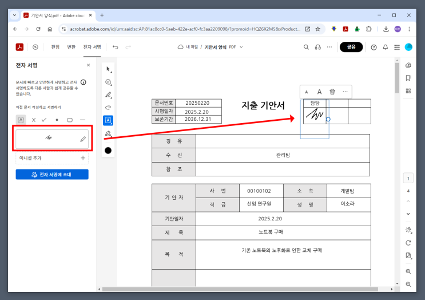Select the highlighter pen tool
Viewport: 425px width, 300px height.
(108, 94)
